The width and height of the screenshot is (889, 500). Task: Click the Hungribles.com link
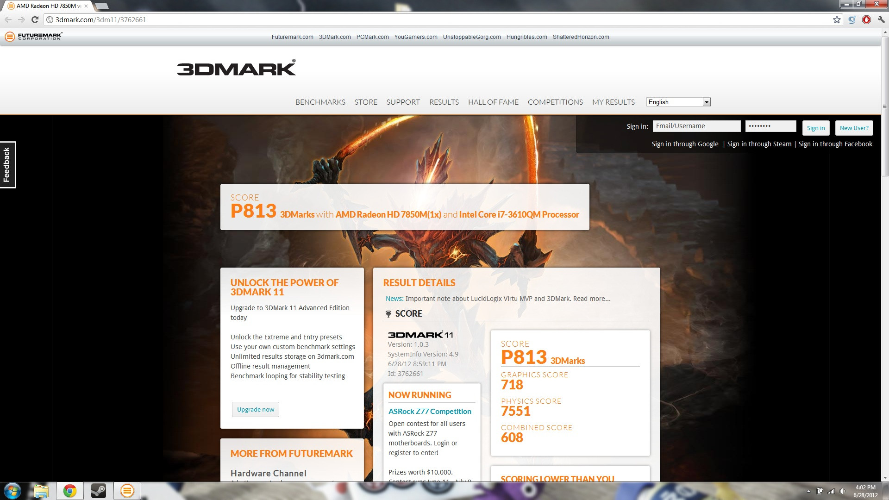pyautogui.click(x=526, y=37)
